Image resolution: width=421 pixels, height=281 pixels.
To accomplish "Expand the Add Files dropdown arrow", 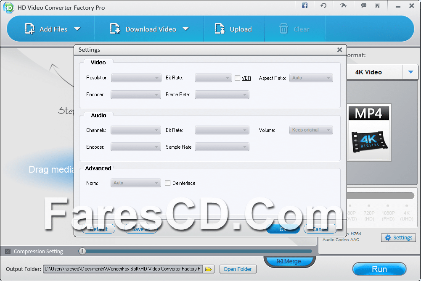I will tap(77, 29).
